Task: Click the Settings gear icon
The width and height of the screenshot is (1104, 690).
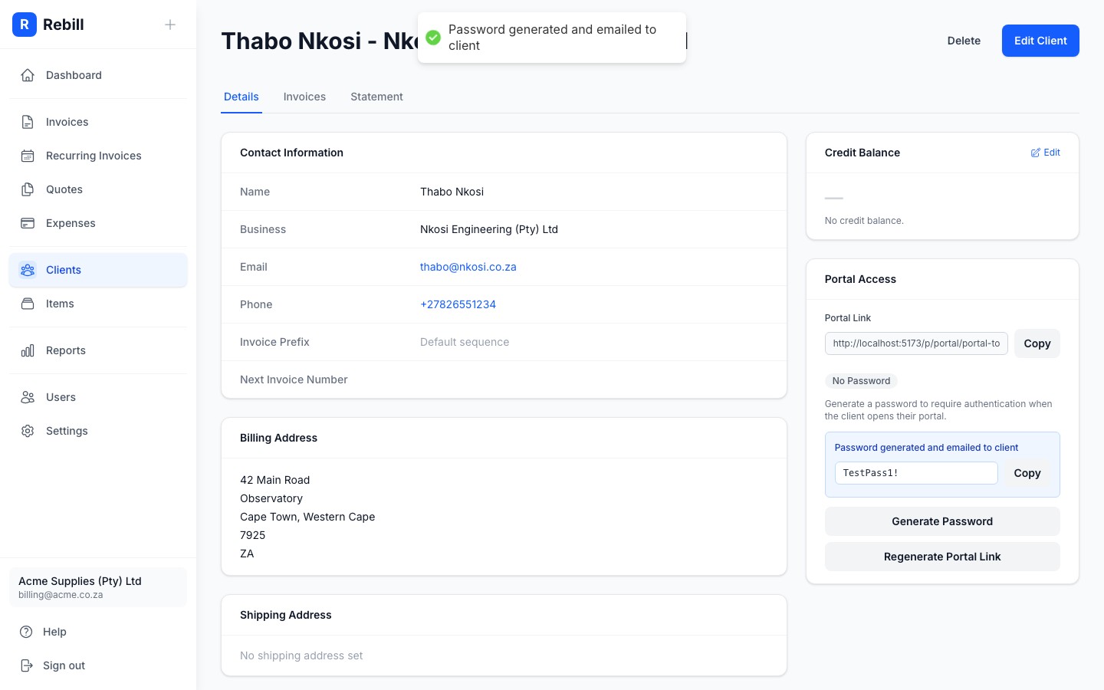Action: pos(28,431)
